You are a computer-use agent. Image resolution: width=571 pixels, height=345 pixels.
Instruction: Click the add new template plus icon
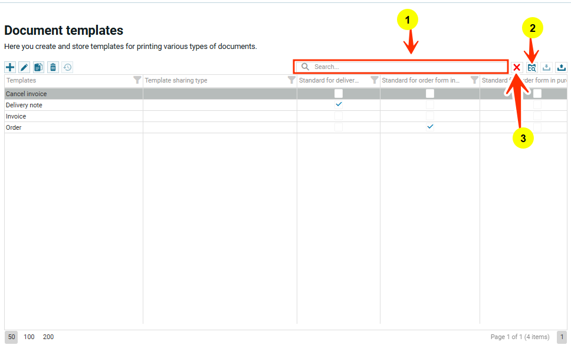point(10,67)
